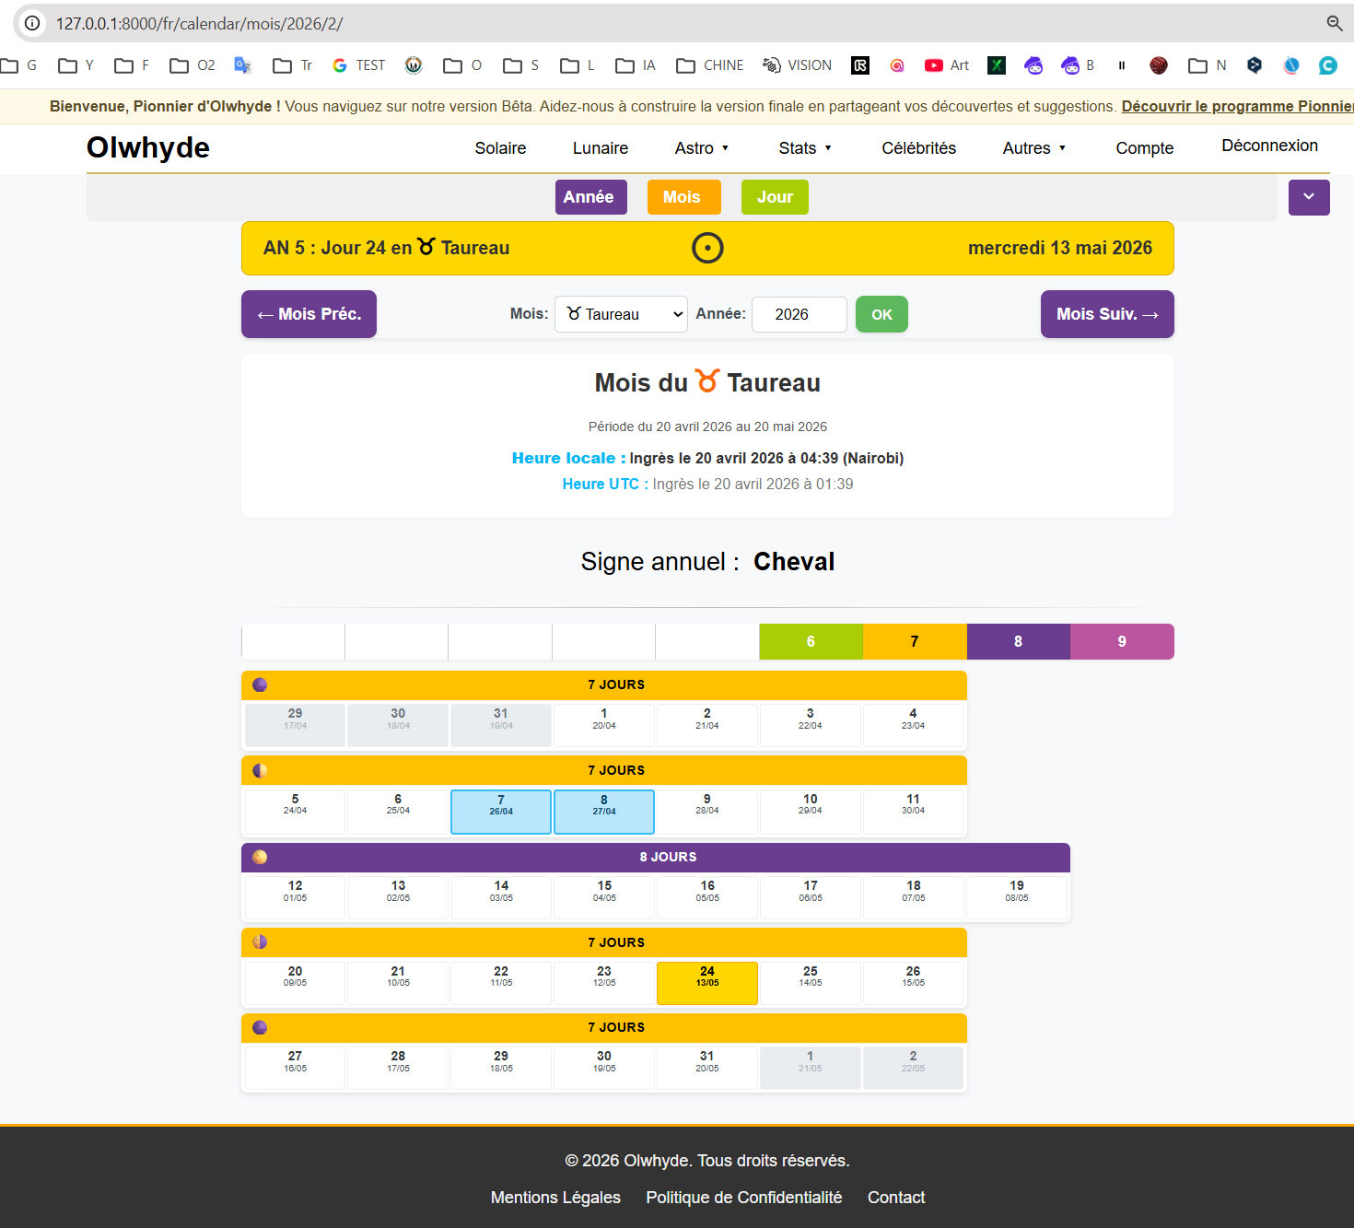Open the G bookmarks folder
This screenshot has height=1228, width=1354.
point(18,65)
